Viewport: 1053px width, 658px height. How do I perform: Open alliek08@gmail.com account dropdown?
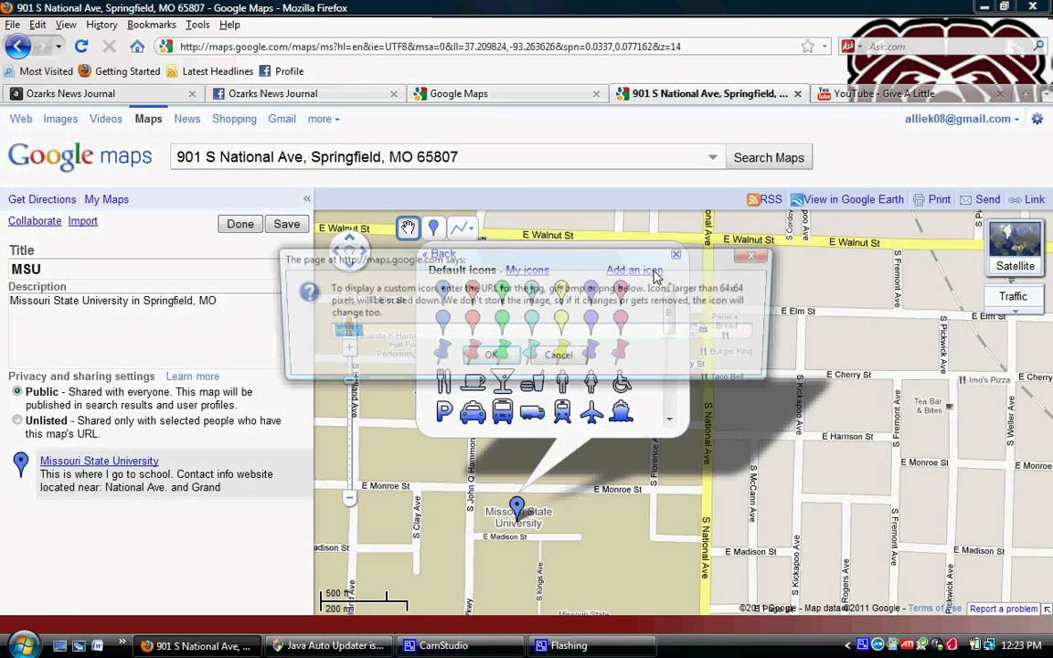point(962,119)
